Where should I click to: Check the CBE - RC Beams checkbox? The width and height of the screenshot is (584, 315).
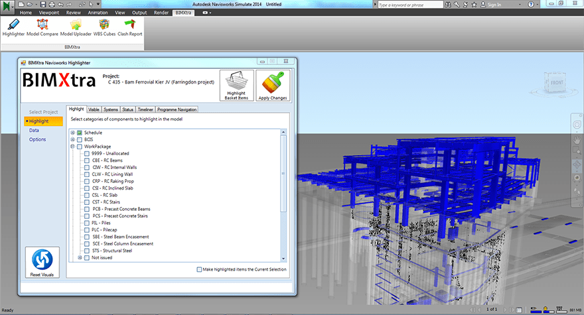click(x=87, y=160)
